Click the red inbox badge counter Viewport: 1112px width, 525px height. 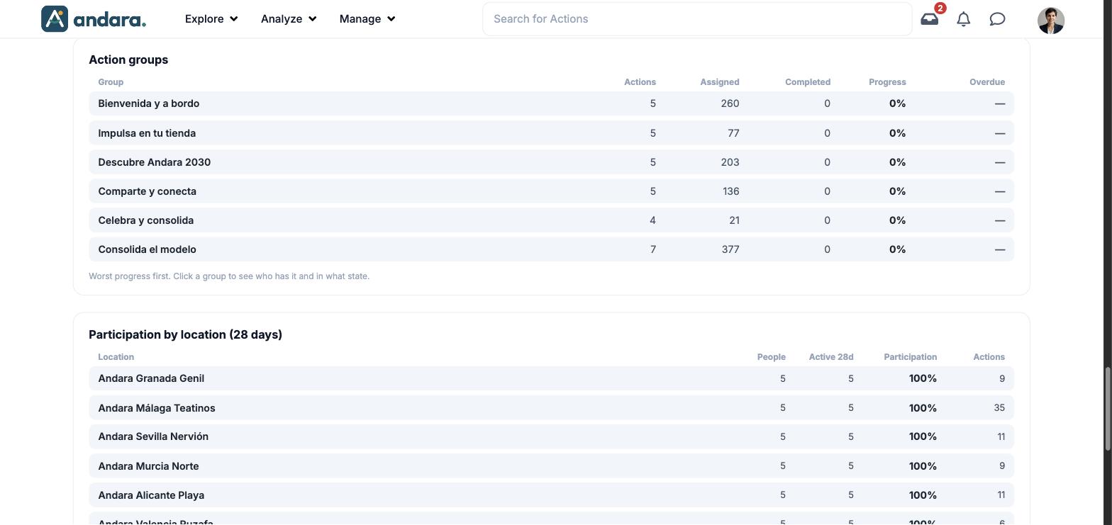click(940, 9)
